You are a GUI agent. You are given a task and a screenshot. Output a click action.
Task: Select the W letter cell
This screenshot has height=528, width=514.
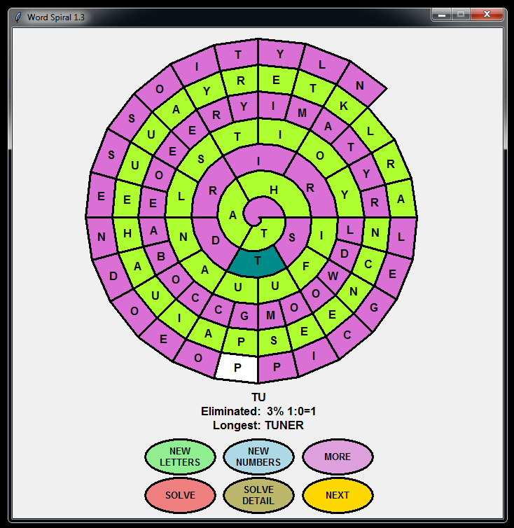333,275
